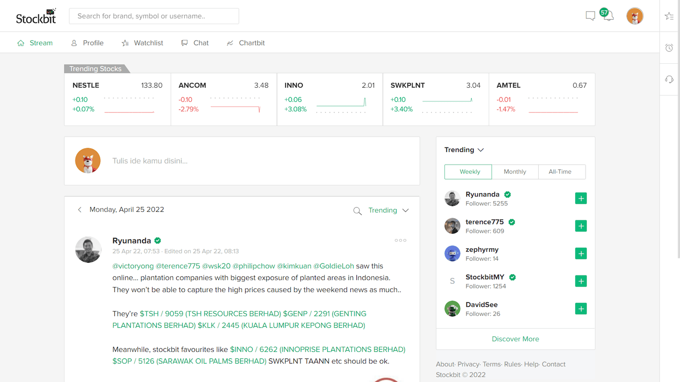Image resolution: width=680 pixels, height=382 pixels.
Task: Click the starred watchlist icon in right sidebar
Action: [x=669, y=16]
